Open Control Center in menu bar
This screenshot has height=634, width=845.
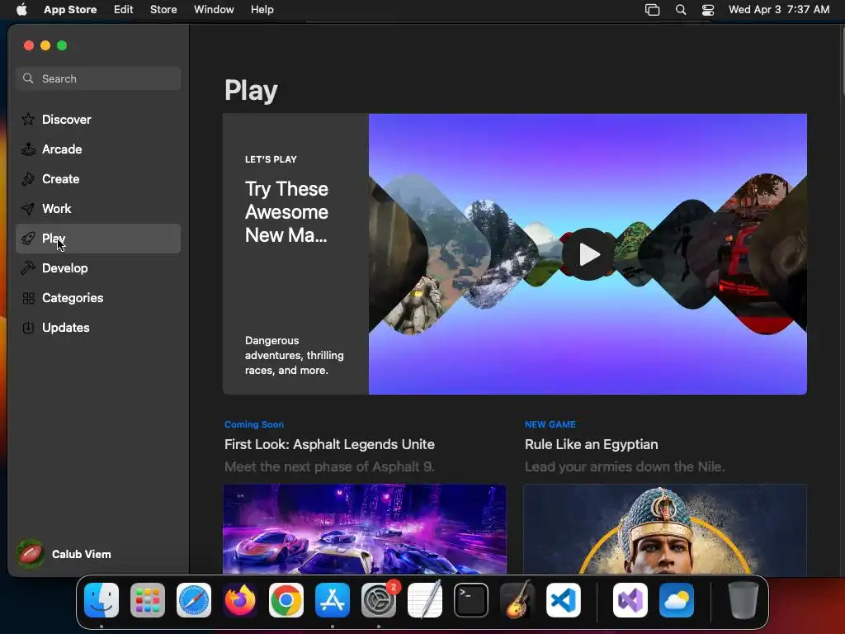tap(707, 10)
